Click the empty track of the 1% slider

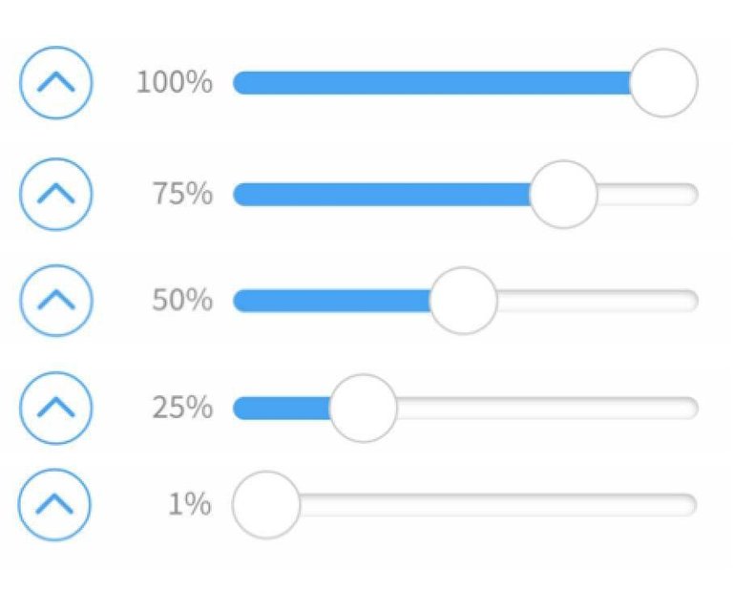[496, 504]
